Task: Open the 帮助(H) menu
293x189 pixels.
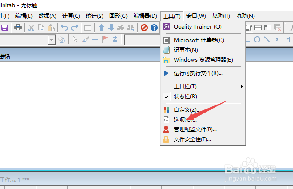Action: point(221,16)
